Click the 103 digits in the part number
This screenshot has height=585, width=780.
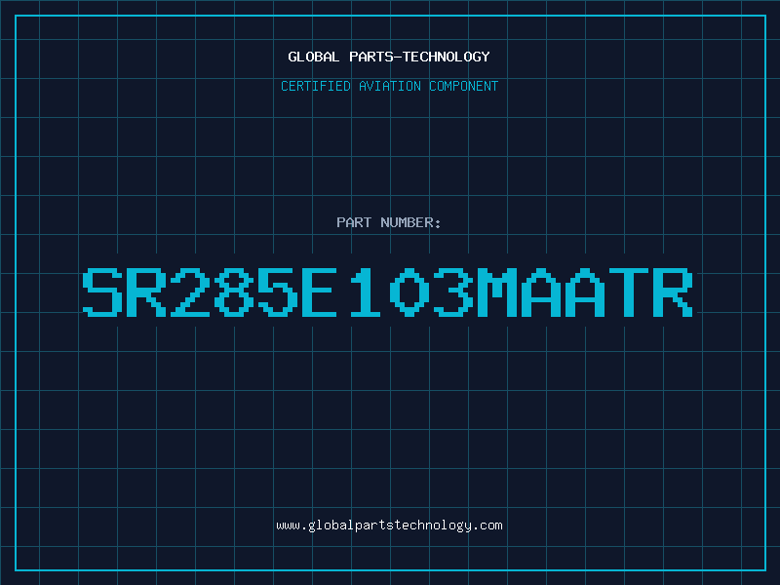(x=410, y=292)
